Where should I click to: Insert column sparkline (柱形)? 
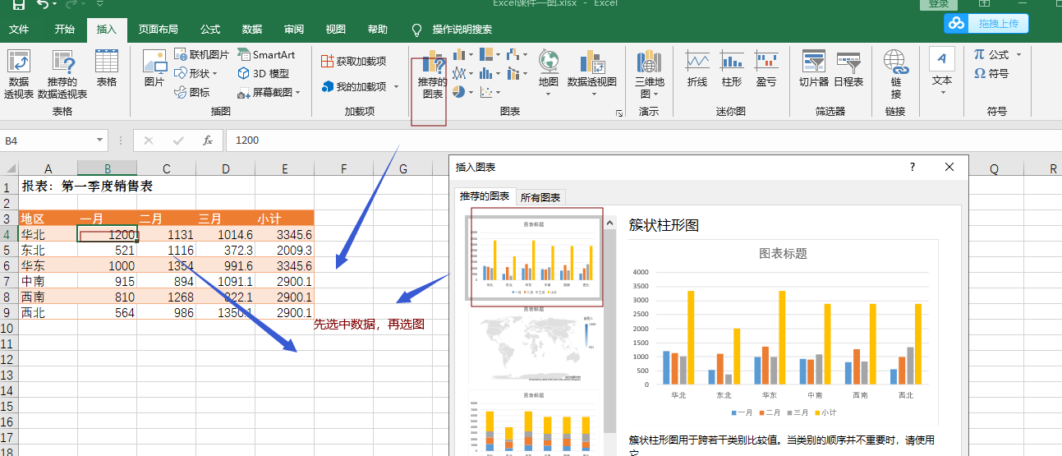point(732,69)
